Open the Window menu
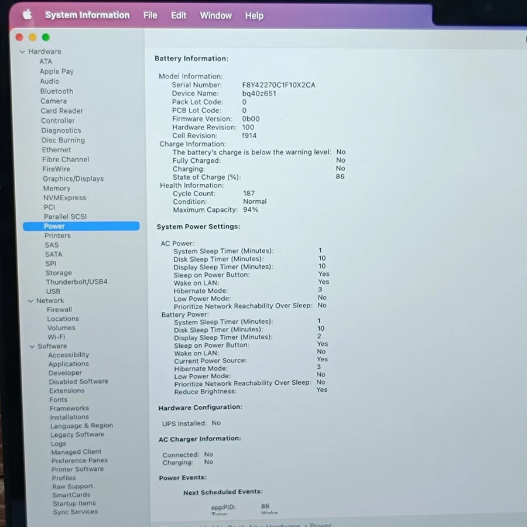The width and height of the screenshot is (527, 527). tap(215, 16)
